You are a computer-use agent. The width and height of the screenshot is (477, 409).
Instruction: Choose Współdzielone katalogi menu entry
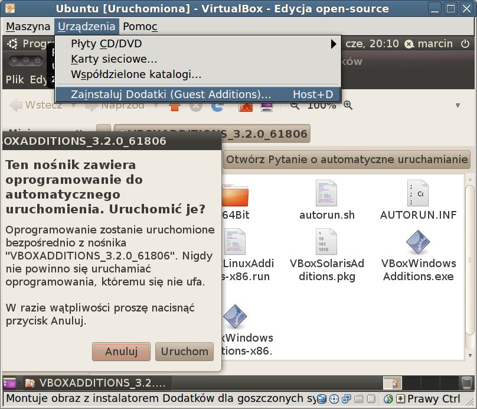tap(136, 74)
